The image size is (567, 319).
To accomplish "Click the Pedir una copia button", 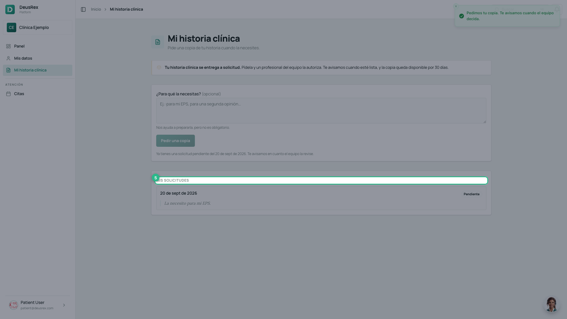I will (x=175, y=141).
